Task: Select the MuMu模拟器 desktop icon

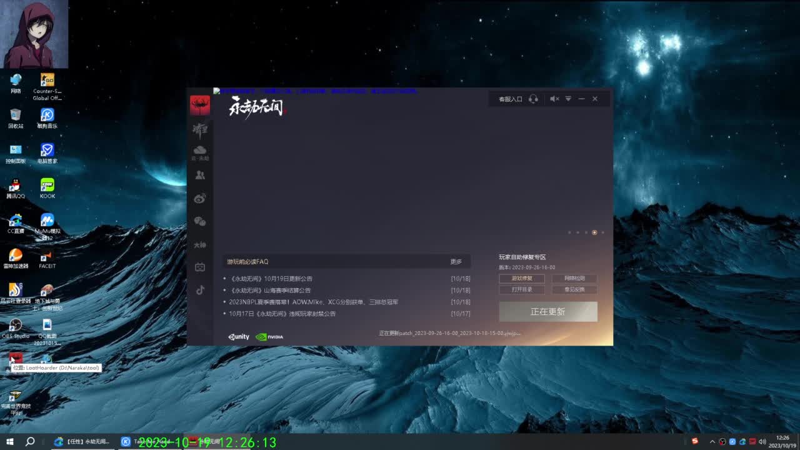Action: coord(47,227)
